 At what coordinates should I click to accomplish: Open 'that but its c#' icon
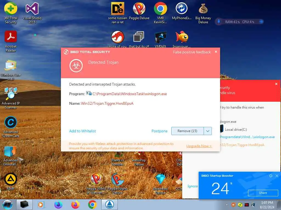tap(139, 39)
